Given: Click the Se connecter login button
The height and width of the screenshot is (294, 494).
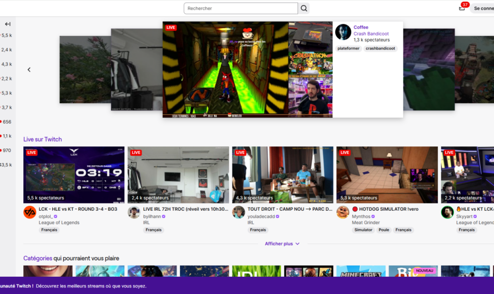Looking at the screenshot, I should coord(483,8).
